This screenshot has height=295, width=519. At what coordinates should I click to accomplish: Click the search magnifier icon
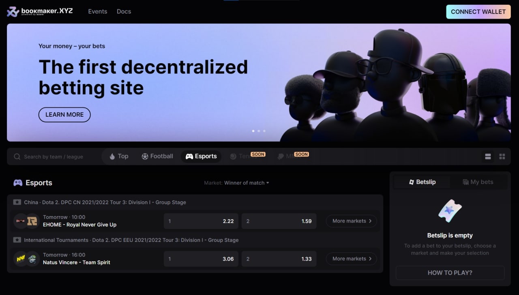pos(17,156)
